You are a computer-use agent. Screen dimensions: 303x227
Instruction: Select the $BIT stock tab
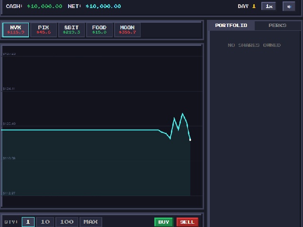point(71,30)
